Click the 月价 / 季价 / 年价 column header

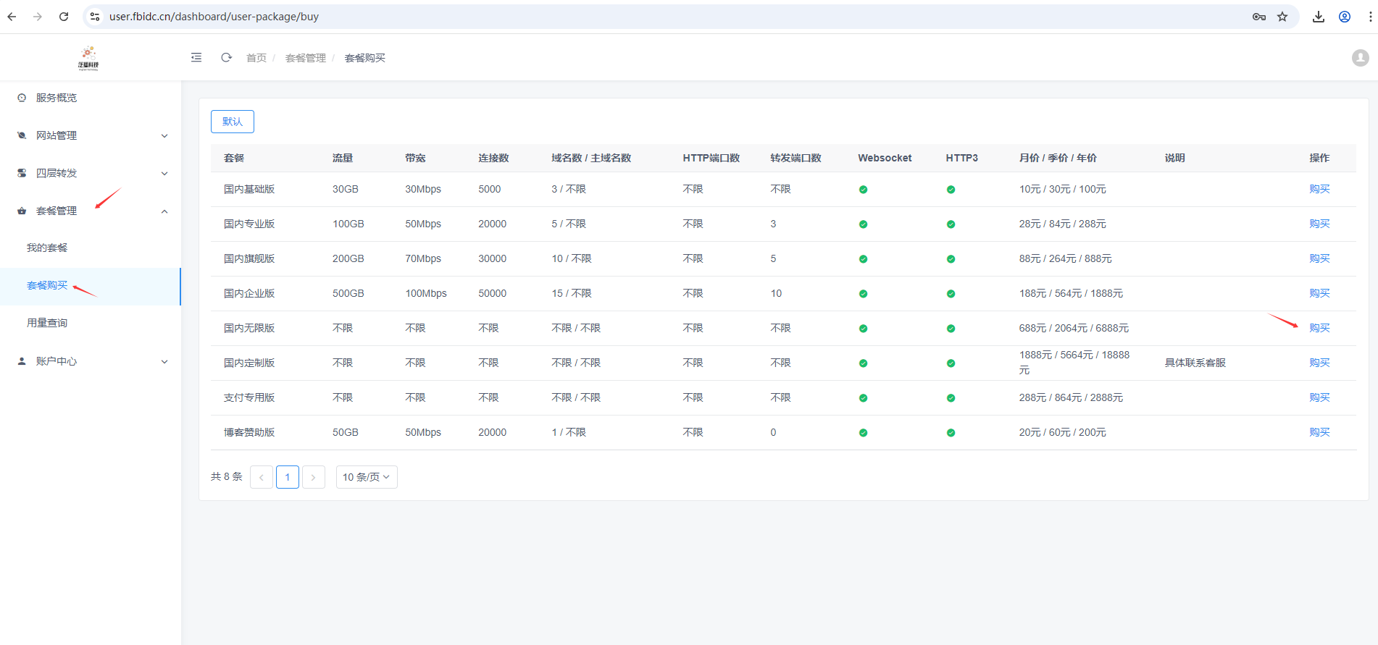1058,158
